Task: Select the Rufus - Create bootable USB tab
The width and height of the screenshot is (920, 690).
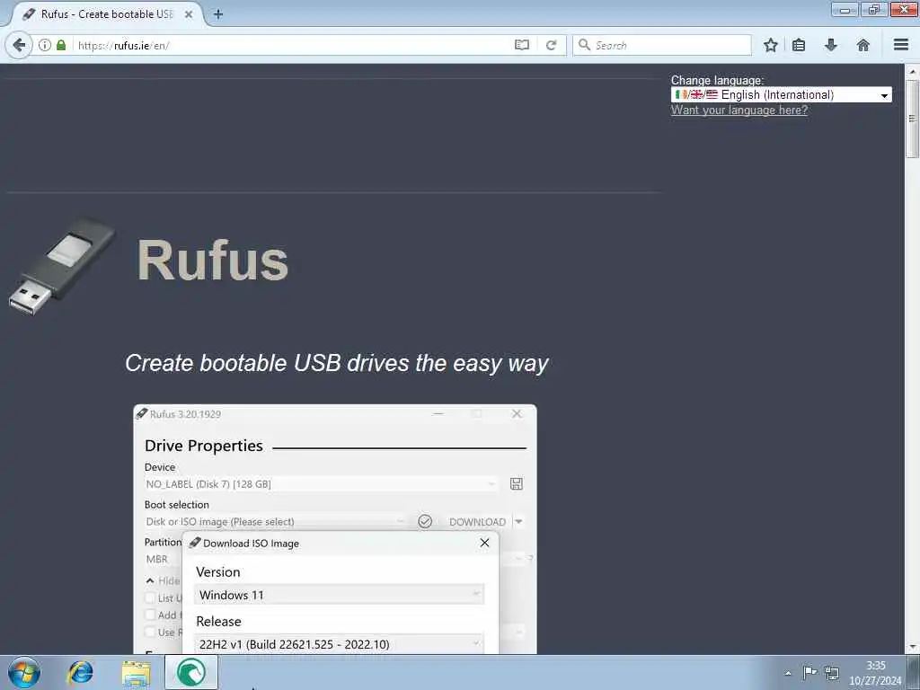Action: coord(107,14)
